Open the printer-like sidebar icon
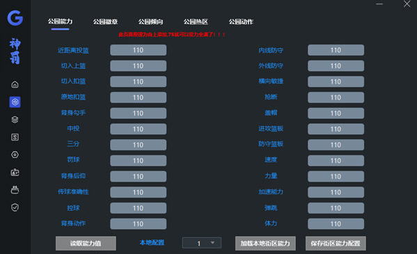Viewport: 417px width, 254px height. click(x=15, y=190)
